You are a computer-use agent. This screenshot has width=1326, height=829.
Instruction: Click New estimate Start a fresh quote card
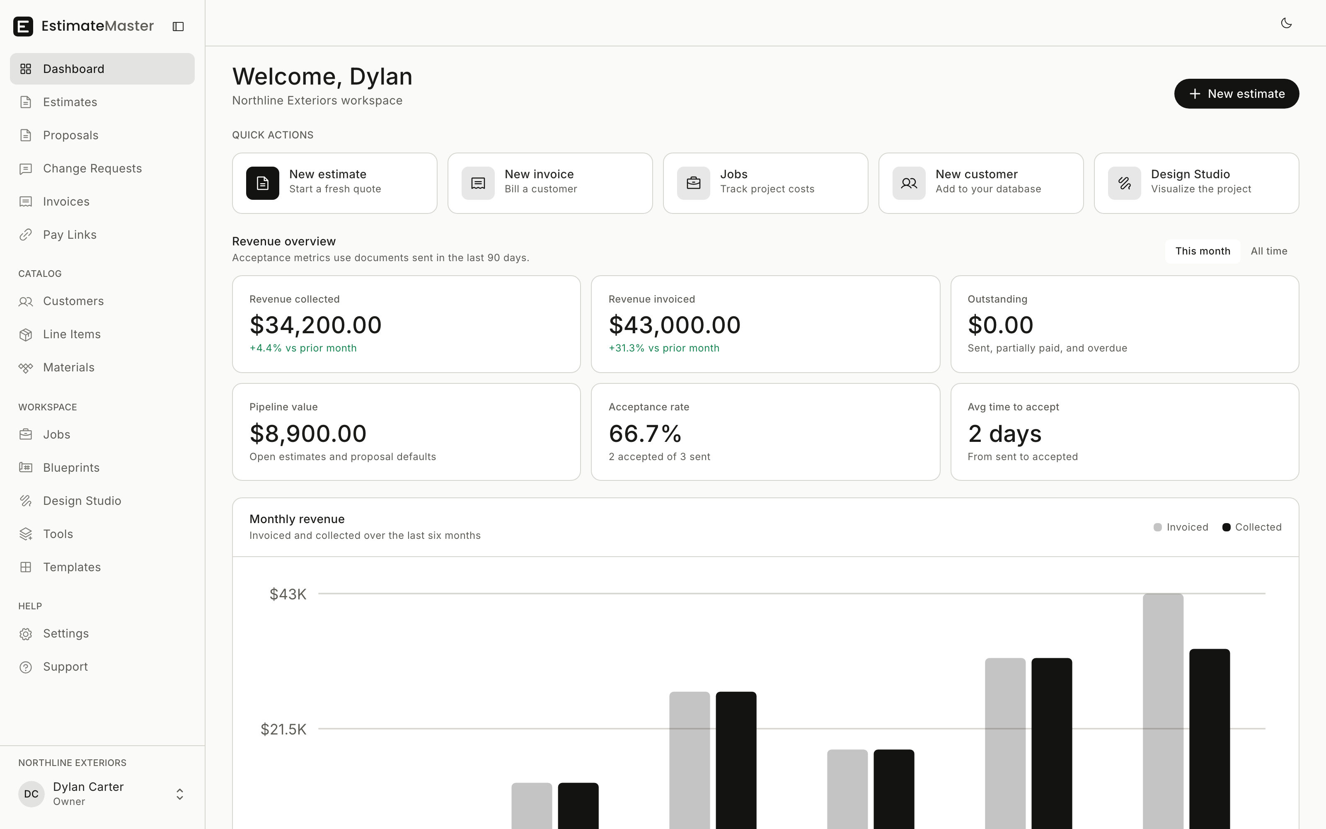(x=335, y=183)
